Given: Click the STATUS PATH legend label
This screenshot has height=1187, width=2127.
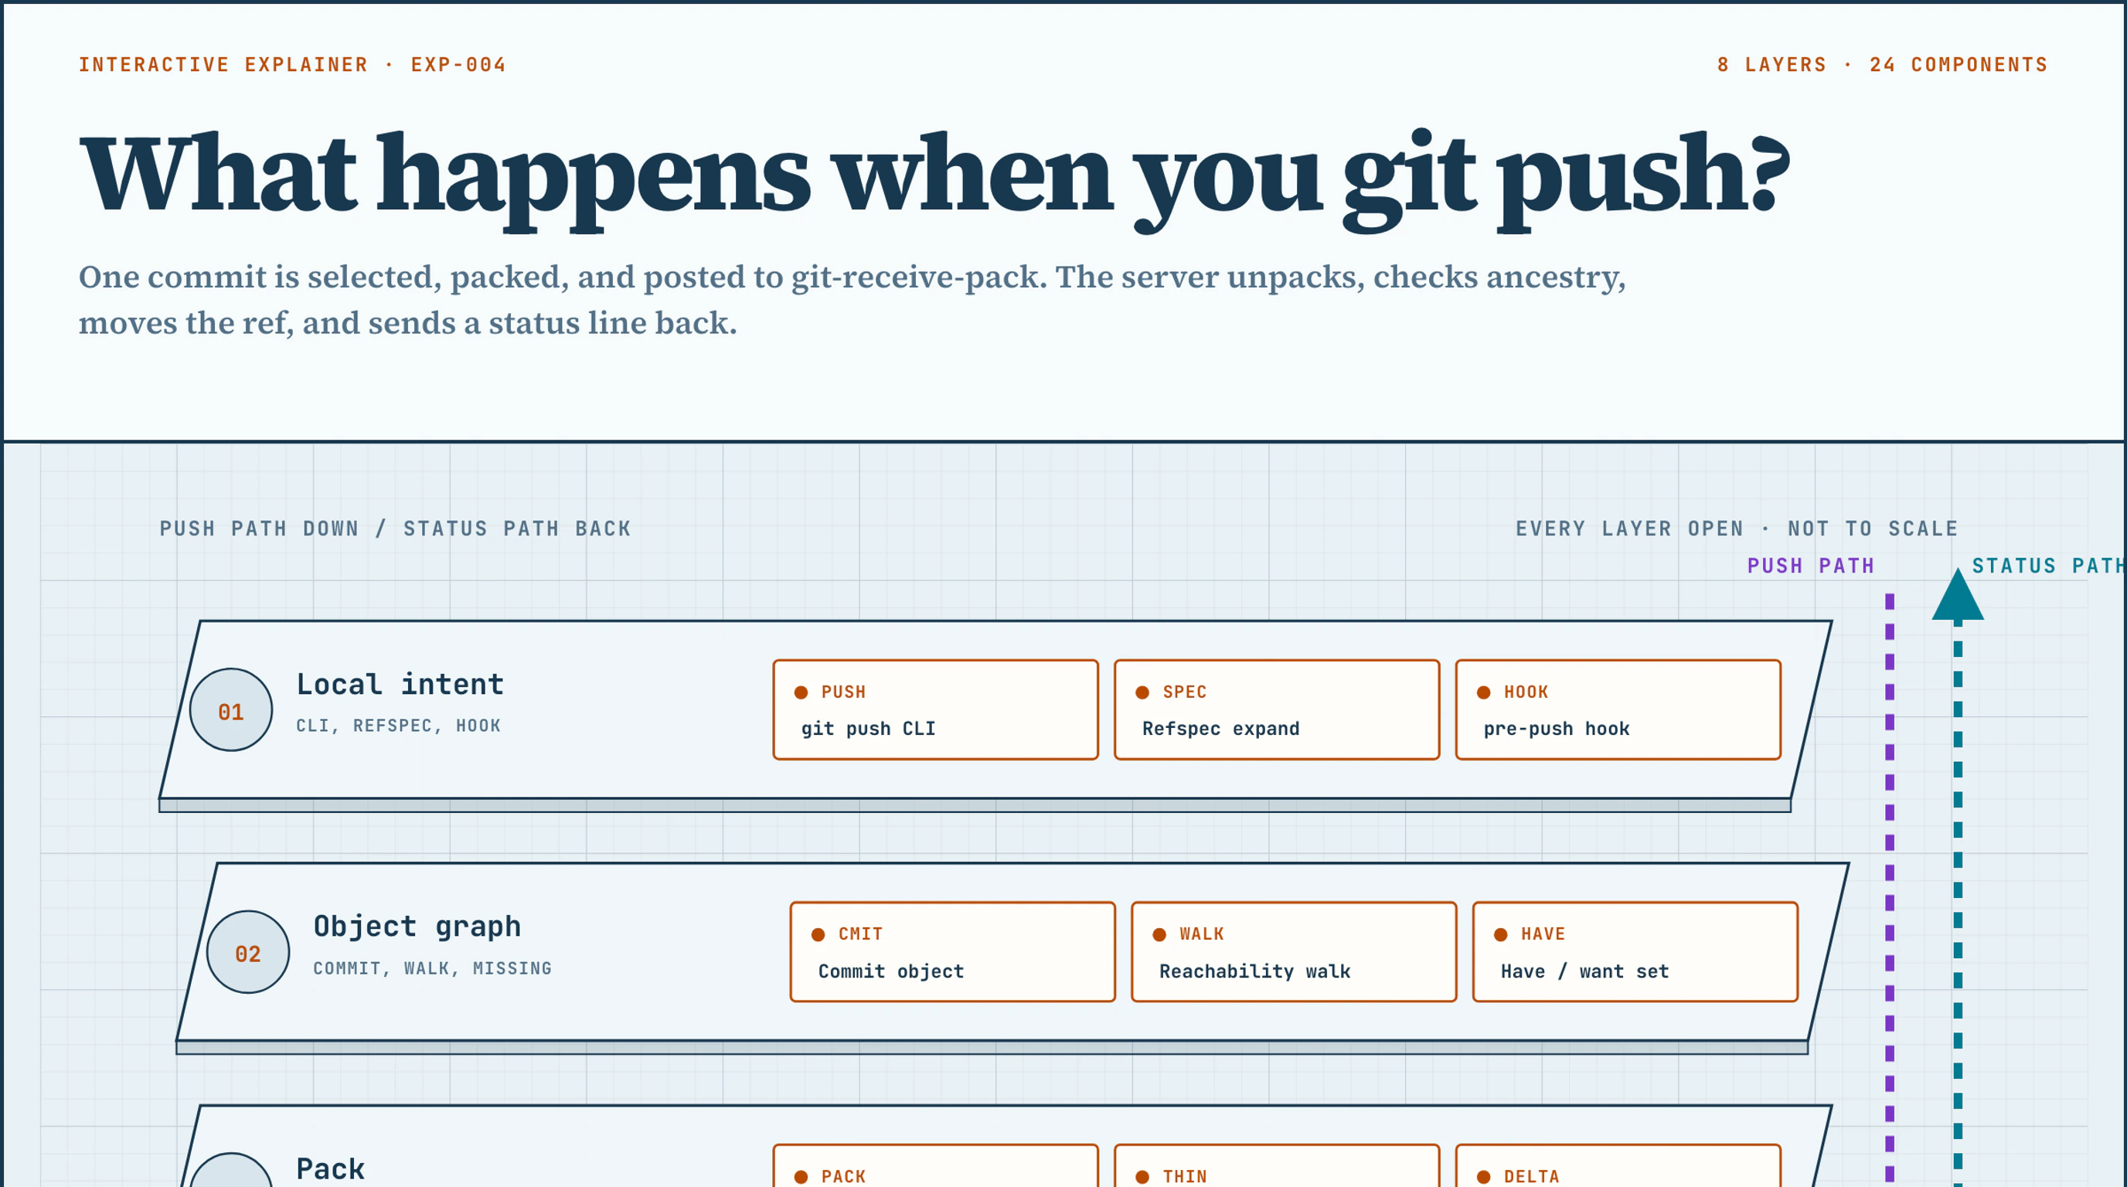Looking at the screenshot, I should (2049, 566).
